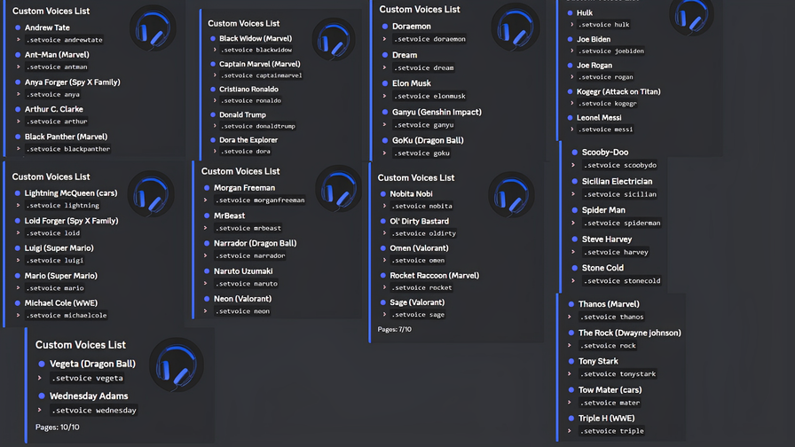Click the '.setvoice hulk' command
795x447 pixels.
coord(604,24)
